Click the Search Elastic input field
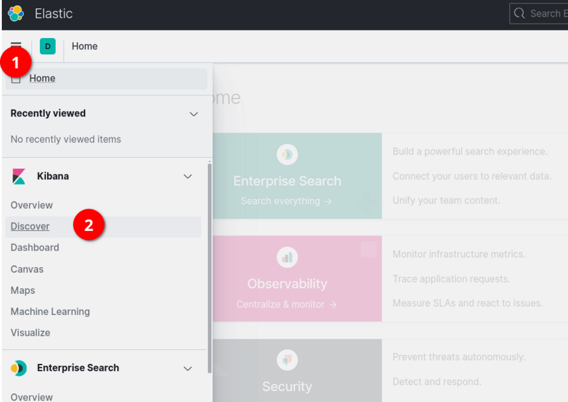568x402 pixels. click(541, 13)
